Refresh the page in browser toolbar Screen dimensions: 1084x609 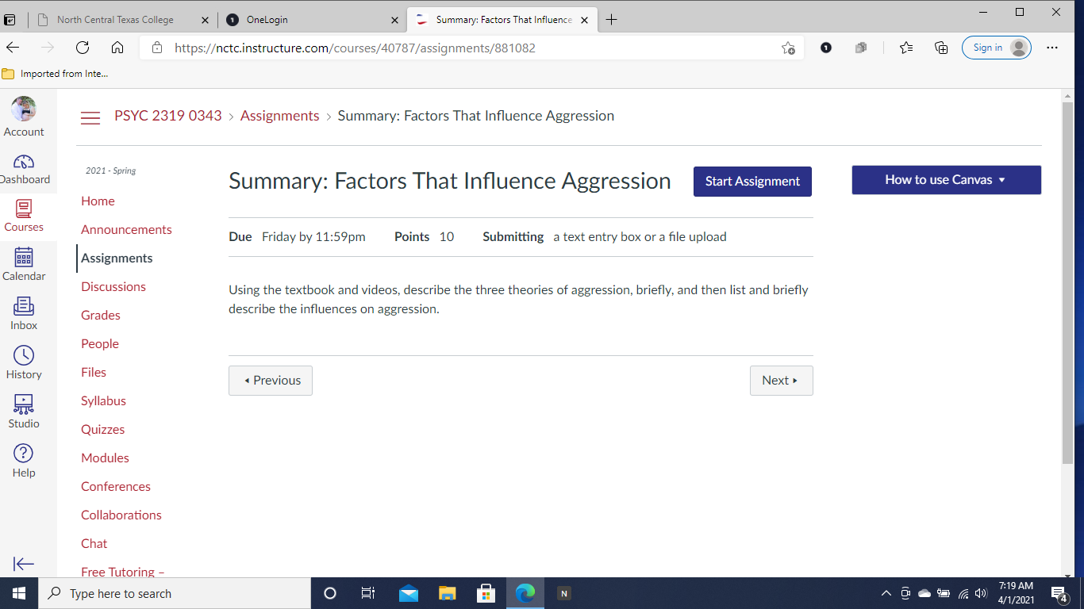pos(83,48)
